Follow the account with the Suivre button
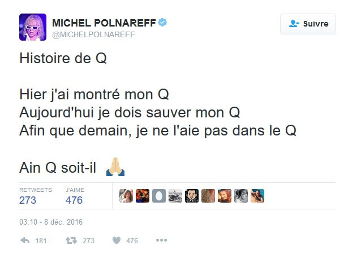 click(x=308, y=24)
